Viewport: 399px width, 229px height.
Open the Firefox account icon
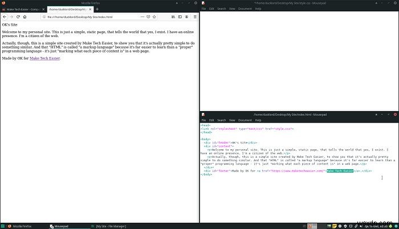186,17
